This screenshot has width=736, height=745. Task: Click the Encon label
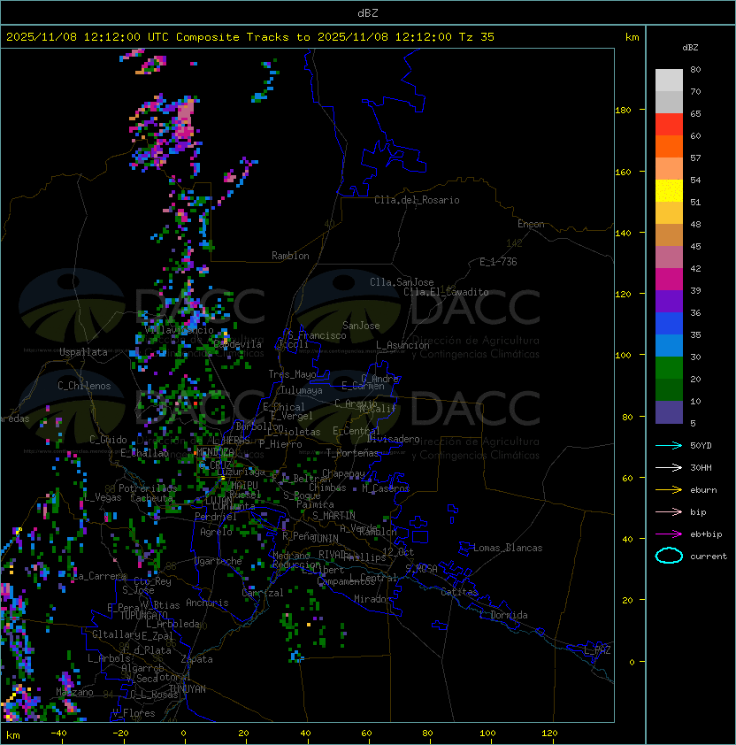(x=531, y=224)
